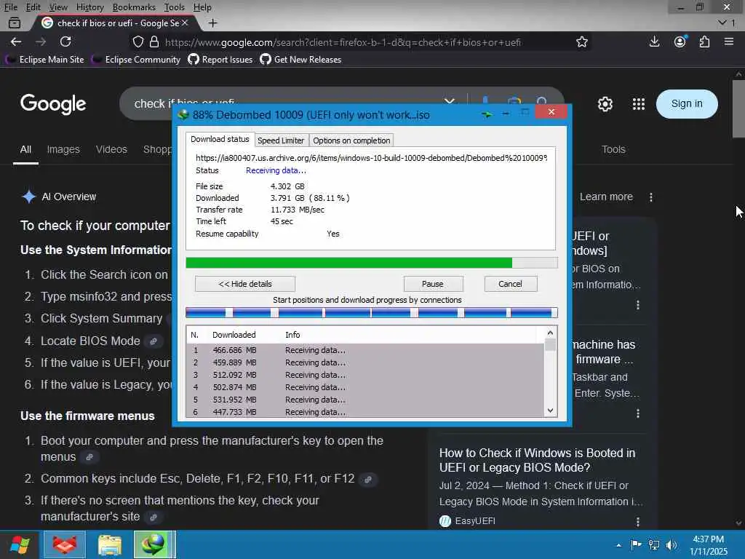Image resolution: width=745 pixels, height=559 pixels.
Task: Open a new browser tab
Action: 213,23
